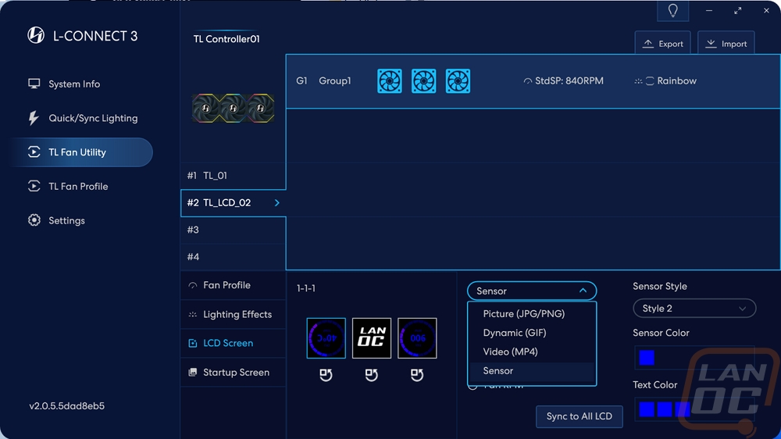Select #2 TL_LCD_02 port
Screen dimensions: 781x439
coord(233,203)
